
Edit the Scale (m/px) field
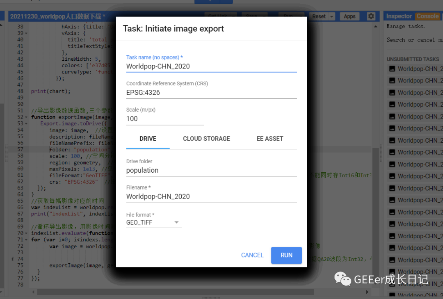click(x=165, y=119)
